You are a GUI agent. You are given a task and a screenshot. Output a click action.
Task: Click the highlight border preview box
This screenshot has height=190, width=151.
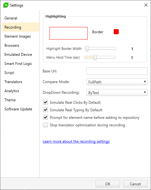69,33
